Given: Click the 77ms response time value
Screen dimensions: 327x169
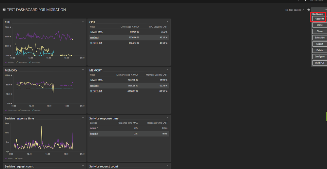Looking at the screenshot, I should [164, 128].
